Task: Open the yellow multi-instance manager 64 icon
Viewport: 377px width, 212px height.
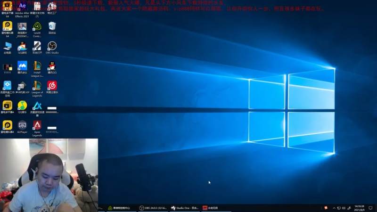Action: click(x=8, y=9)
